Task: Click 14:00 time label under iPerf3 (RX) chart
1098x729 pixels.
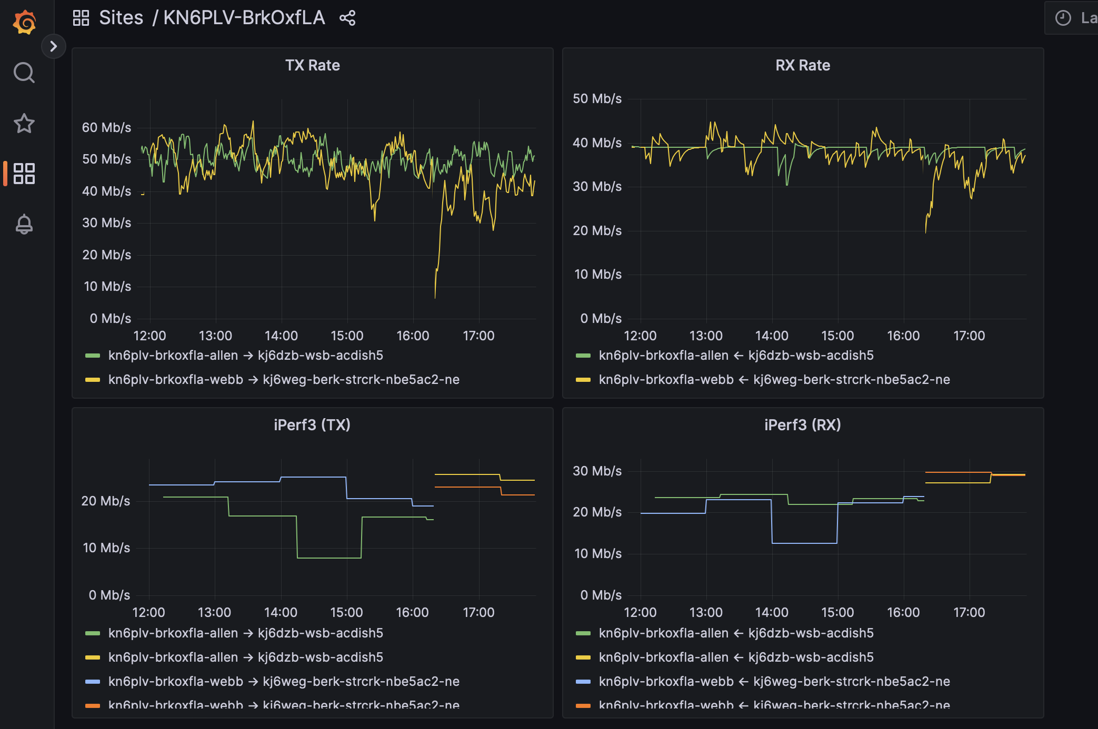Action: point(772,613)
